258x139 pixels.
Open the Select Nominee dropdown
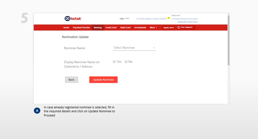(134, 48)
